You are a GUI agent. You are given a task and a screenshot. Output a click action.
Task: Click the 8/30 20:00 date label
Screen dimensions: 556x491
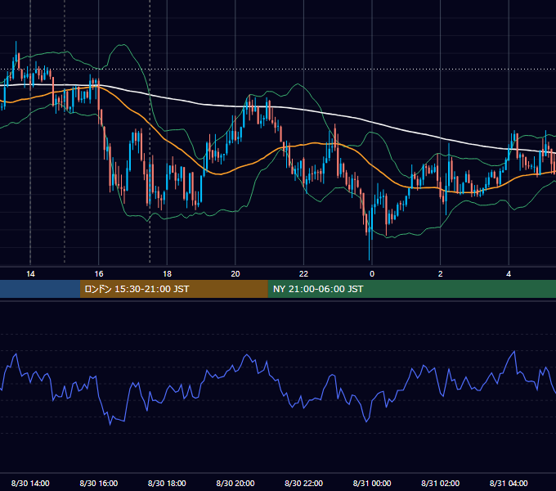[x=235, y=483]
